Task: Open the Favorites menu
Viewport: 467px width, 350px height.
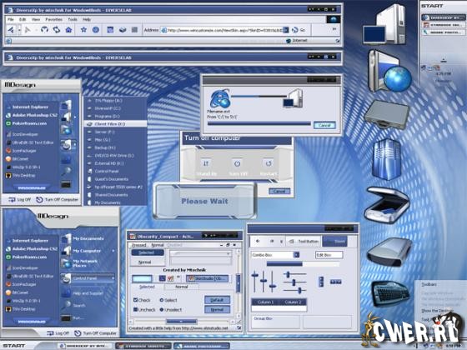Action: click(54, 19)
